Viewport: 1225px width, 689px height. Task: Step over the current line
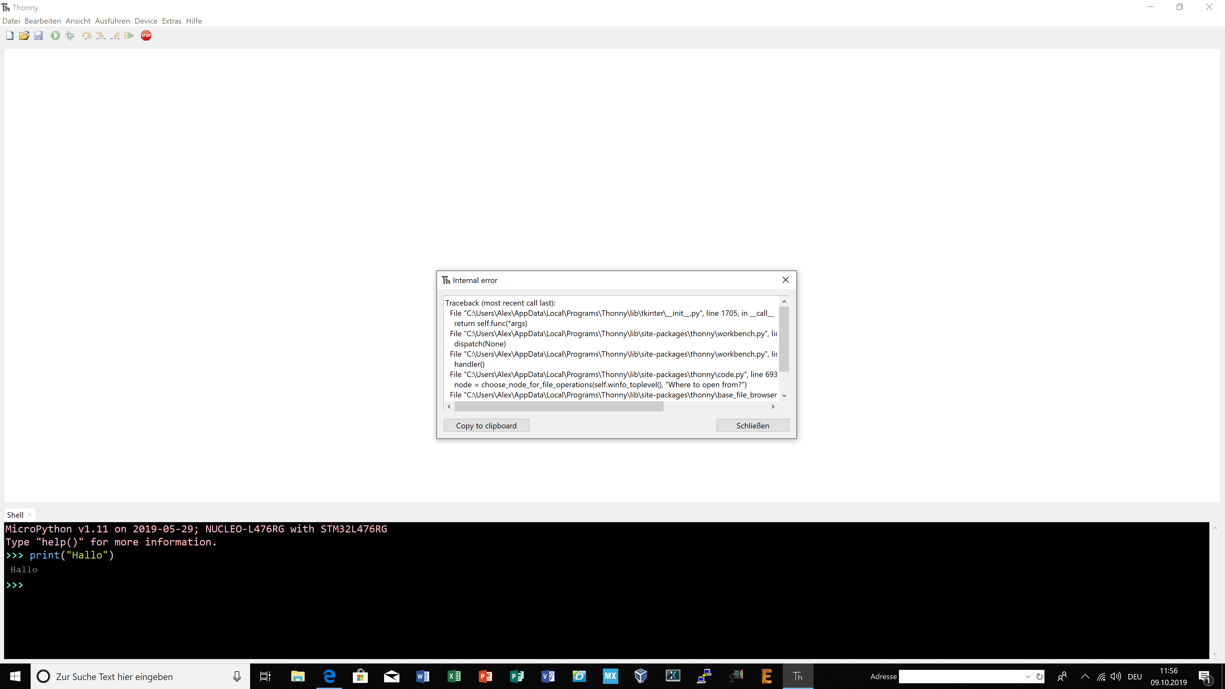pyautogui.click(x=86, y=35)
